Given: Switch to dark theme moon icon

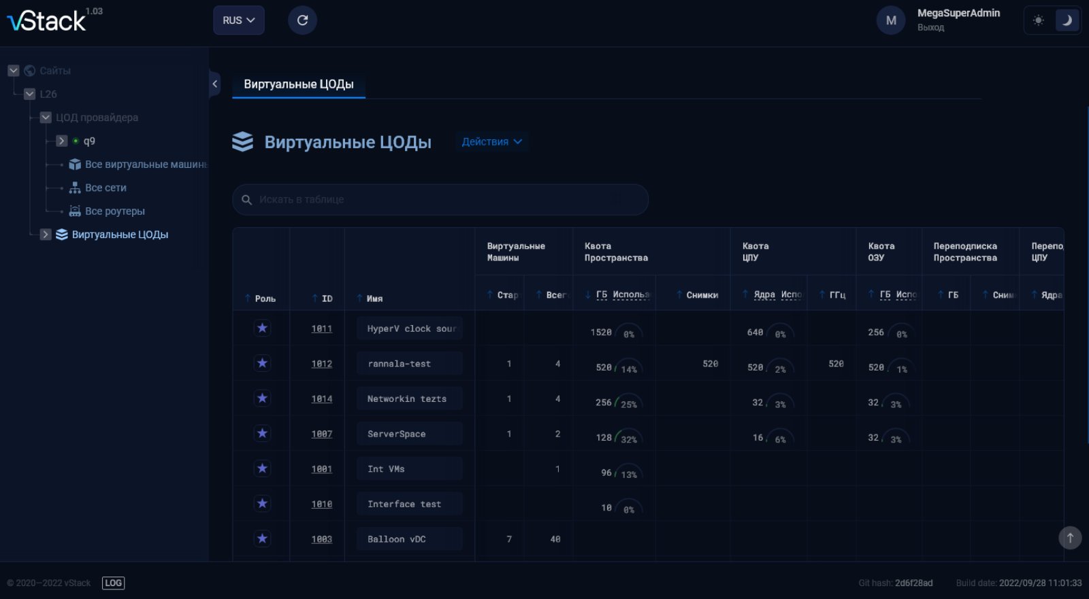Looking at the screenshot, I should 1067,20.
